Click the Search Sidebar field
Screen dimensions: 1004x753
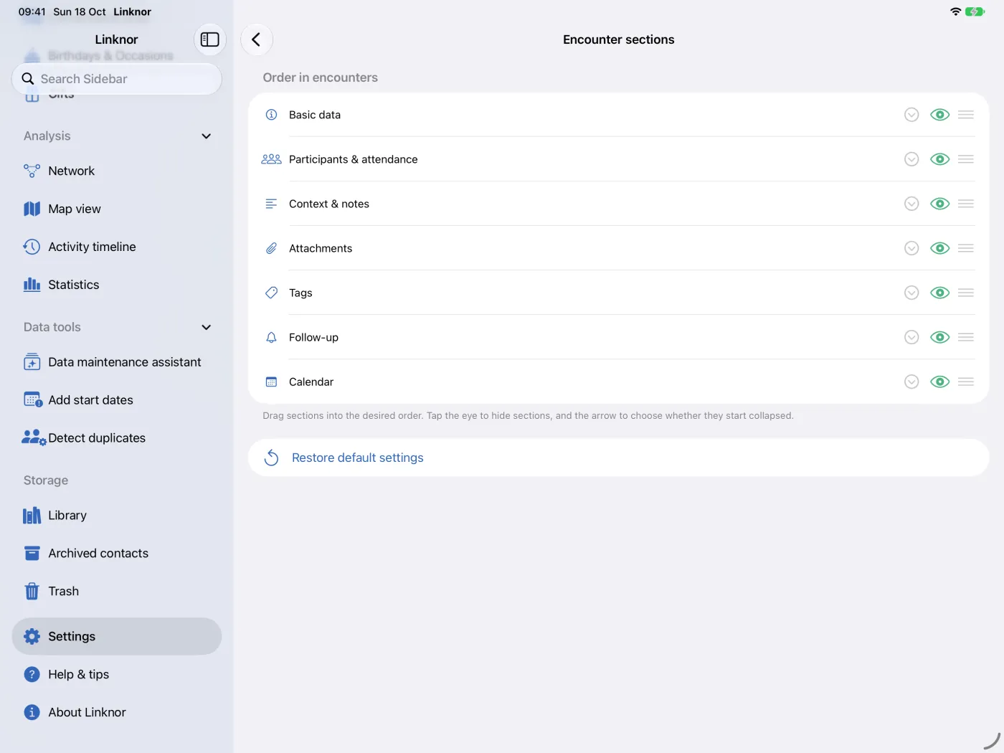pyautogui.click(x=117, y=79)
